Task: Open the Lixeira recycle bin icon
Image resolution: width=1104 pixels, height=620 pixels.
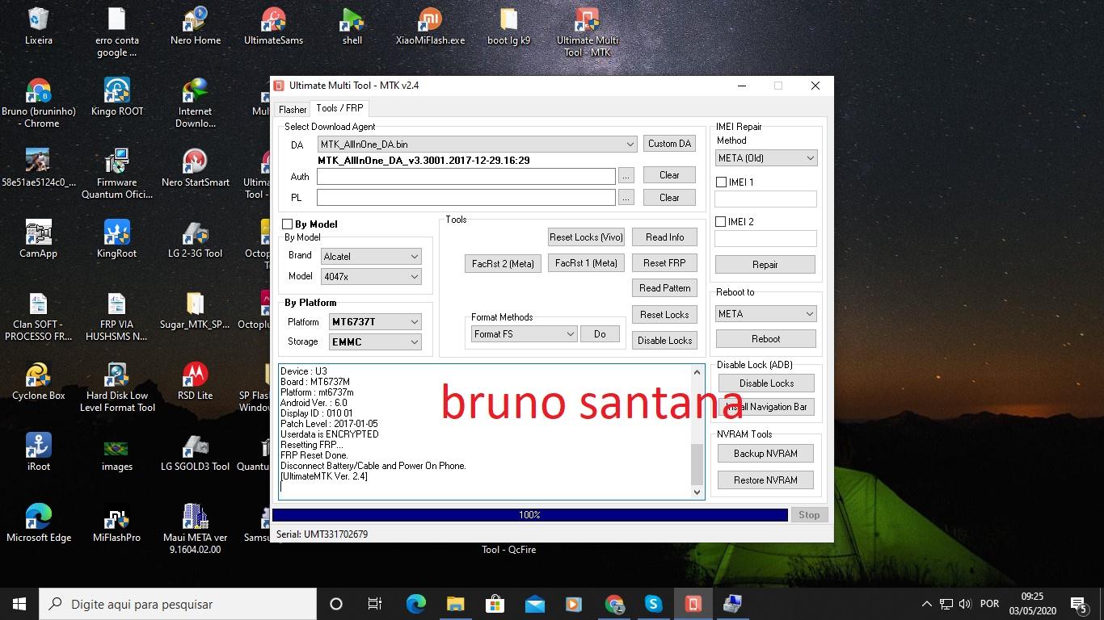Action: (x=38, y=26)
